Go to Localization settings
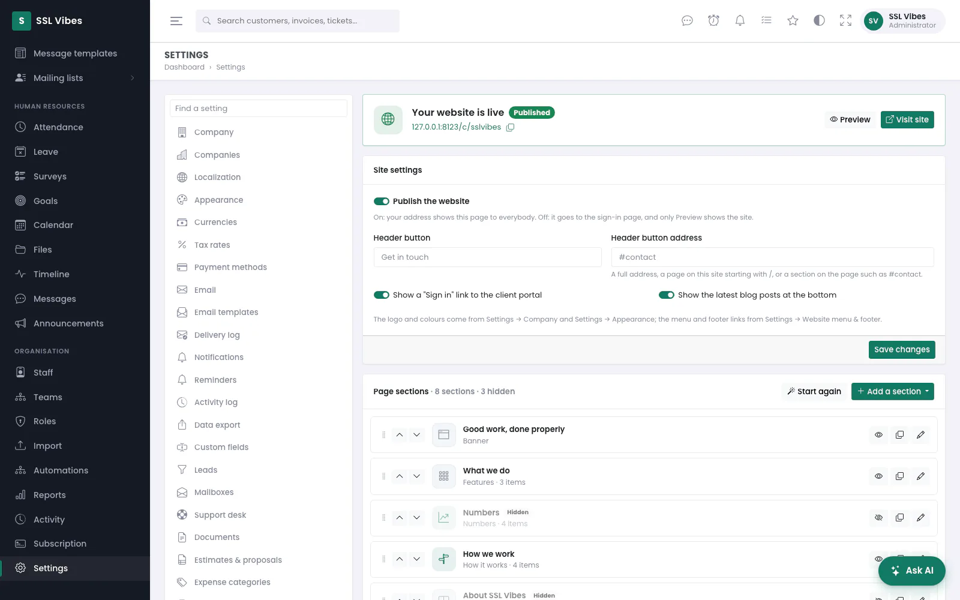This screenshot has height=600, width=960. click(x=259, y=178)
